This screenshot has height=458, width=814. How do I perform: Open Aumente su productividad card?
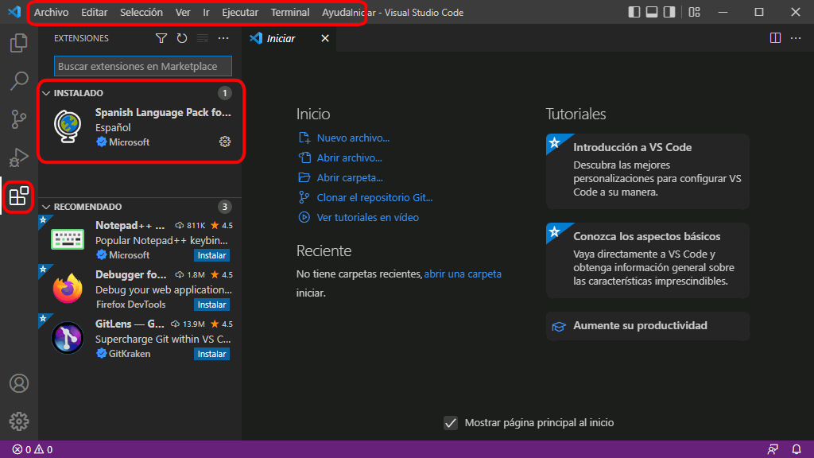(x=647, y=326)
